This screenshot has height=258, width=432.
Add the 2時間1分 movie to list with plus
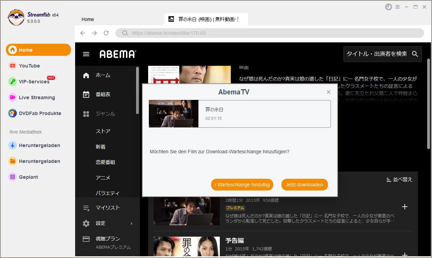click(405, 207)
